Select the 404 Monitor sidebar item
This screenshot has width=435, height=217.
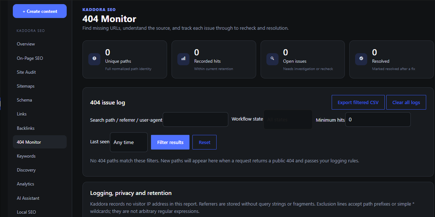click(40, 142)
